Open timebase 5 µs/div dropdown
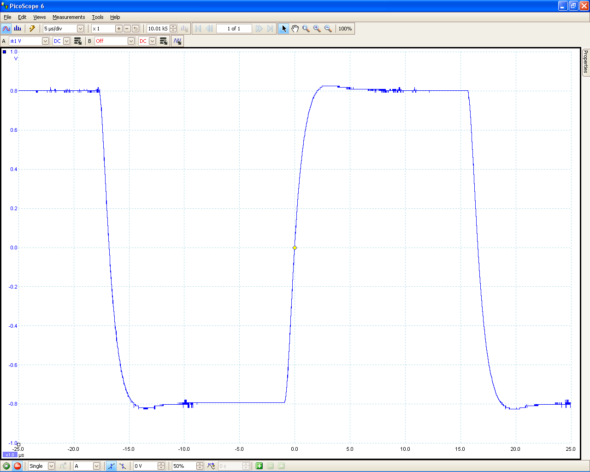Image resolution: width=590 pixels, height=472 pixels. point(80,29)
